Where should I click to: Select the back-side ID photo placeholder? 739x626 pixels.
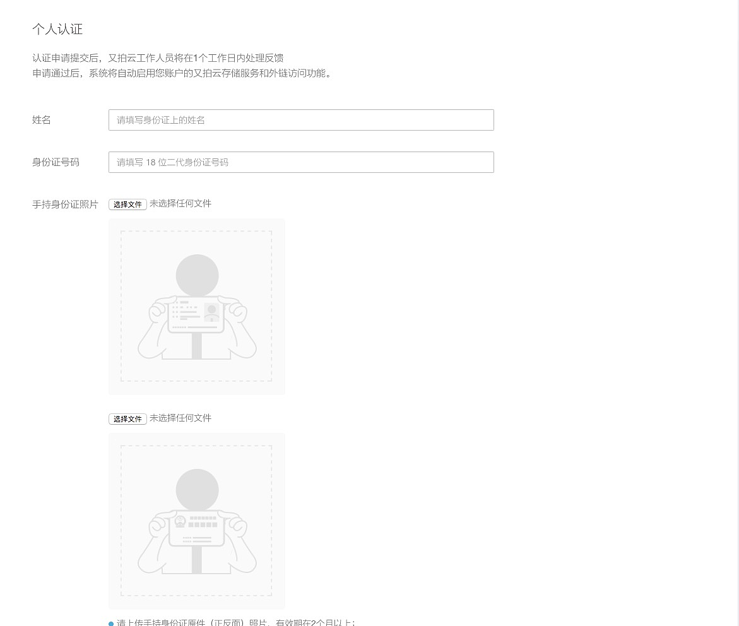(x=196, y=521)
